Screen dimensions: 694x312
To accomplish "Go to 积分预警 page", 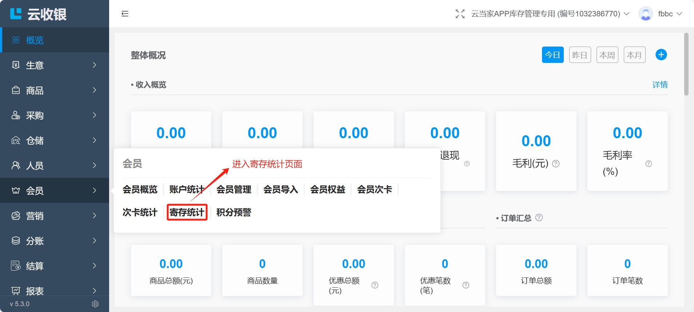I will pos(234,212).
